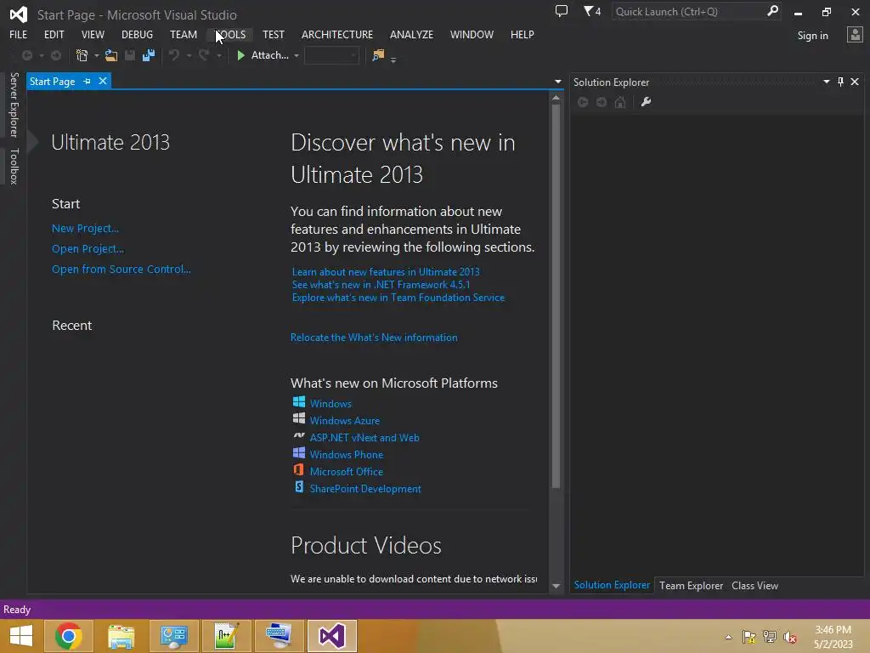The height and width of the screenshot is (653, 870).
Task: Close the Start Page tab
Action: click(x=103, y=81)
